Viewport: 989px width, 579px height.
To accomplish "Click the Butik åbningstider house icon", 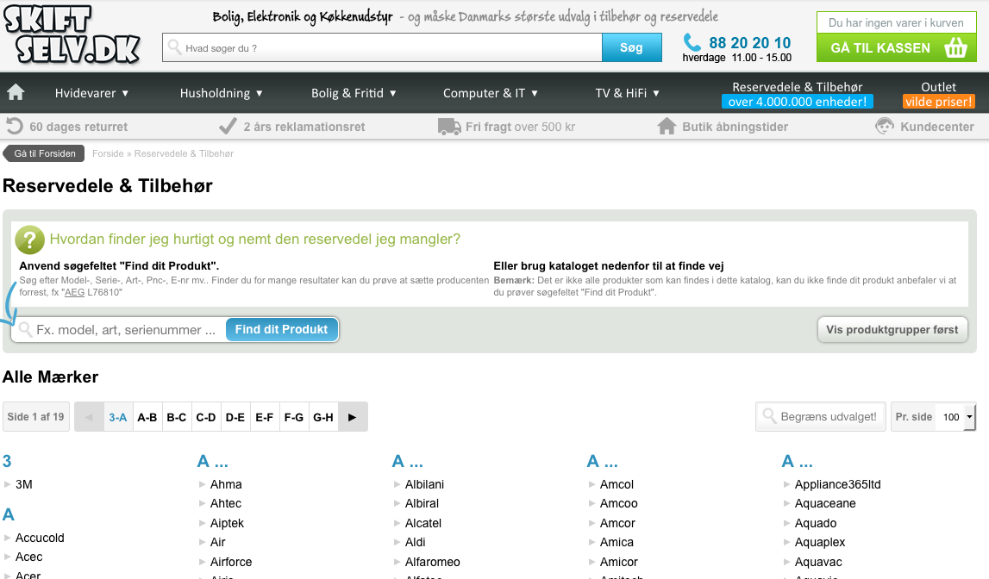I will coord(667,127).
